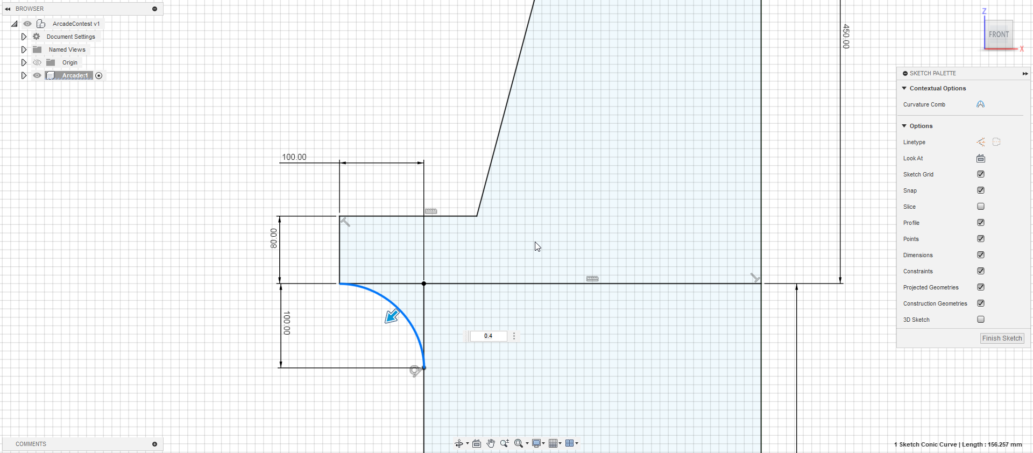The image size is (1033, 453).
Task: Open Zoom Window dropdown arrow
Action: tap(527, 443)
